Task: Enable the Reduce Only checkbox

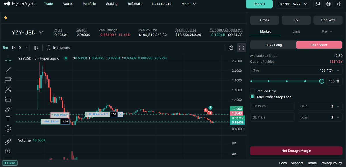Action: 252,91
